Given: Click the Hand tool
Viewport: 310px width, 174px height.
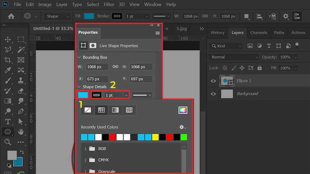Looking at the screenshot, I should point(21,132).
